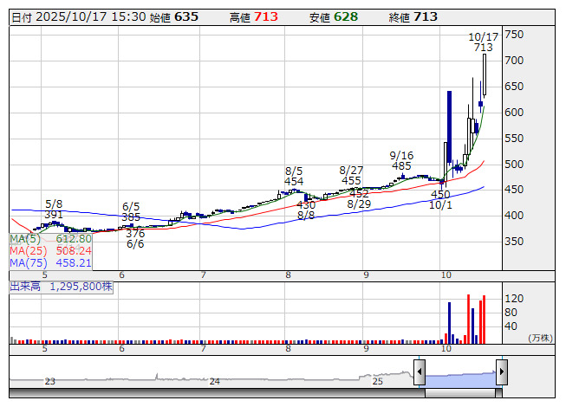Click year 25 in the overview timeline
Screen dimensions: 566x407
[378, 381]
